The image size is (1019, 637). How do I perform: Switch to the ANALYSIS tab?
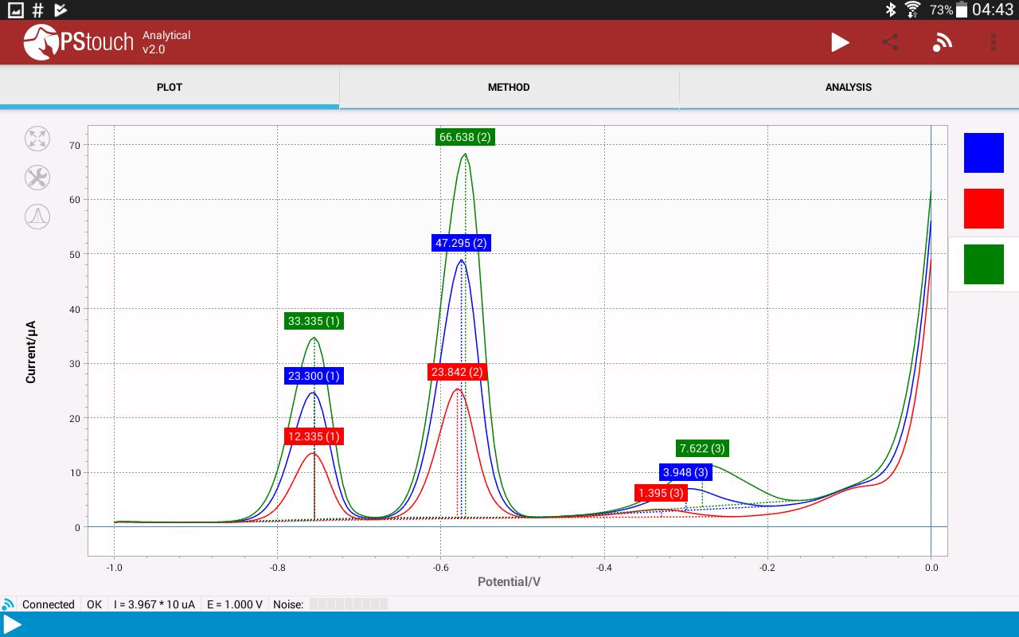[x=849, y=88]
